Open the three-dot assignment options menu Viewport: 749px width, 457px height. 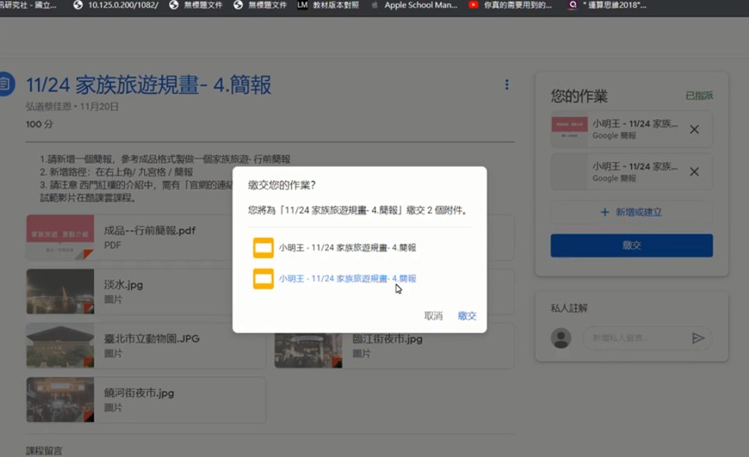coord(506,85)
